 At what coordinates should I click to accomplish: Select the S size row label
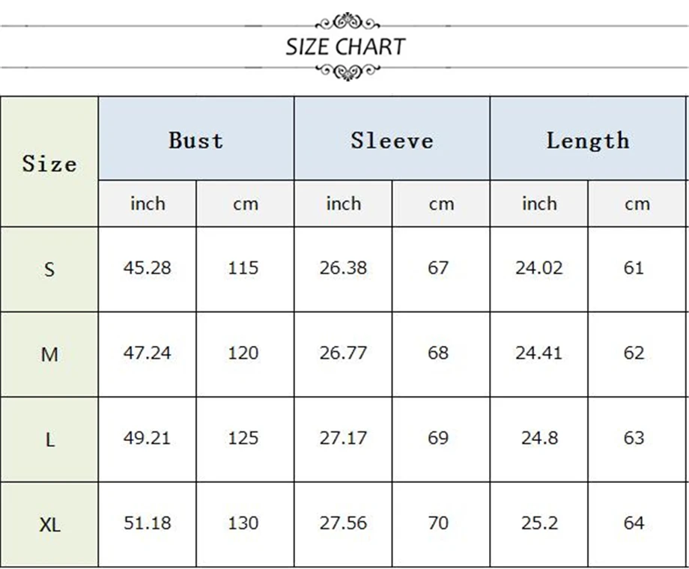coord(49,270)
